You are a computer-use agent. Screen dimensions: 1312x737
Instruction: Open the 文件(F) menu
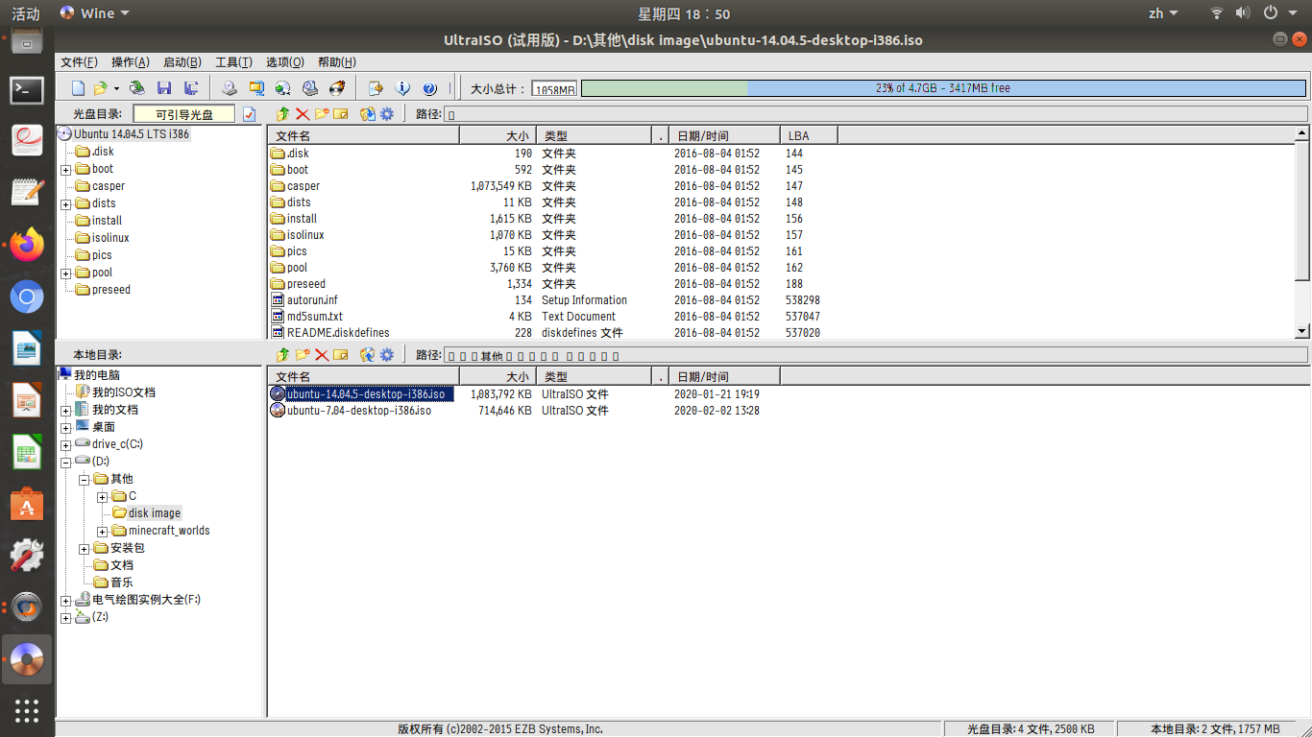(x=79, y=62)
